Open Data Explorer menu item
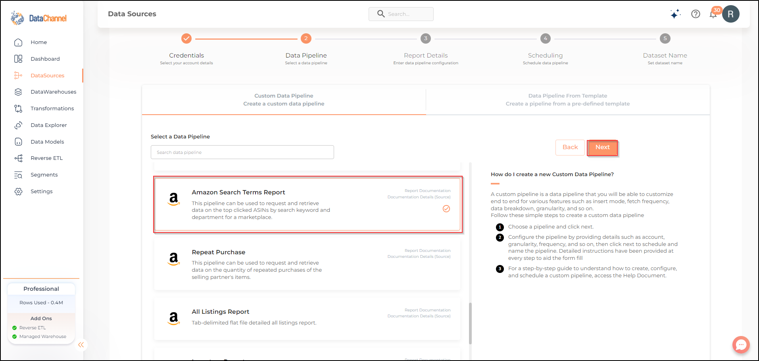Viewport: 759px width, 361px height. pyautogui.click(x=49, y=125)
